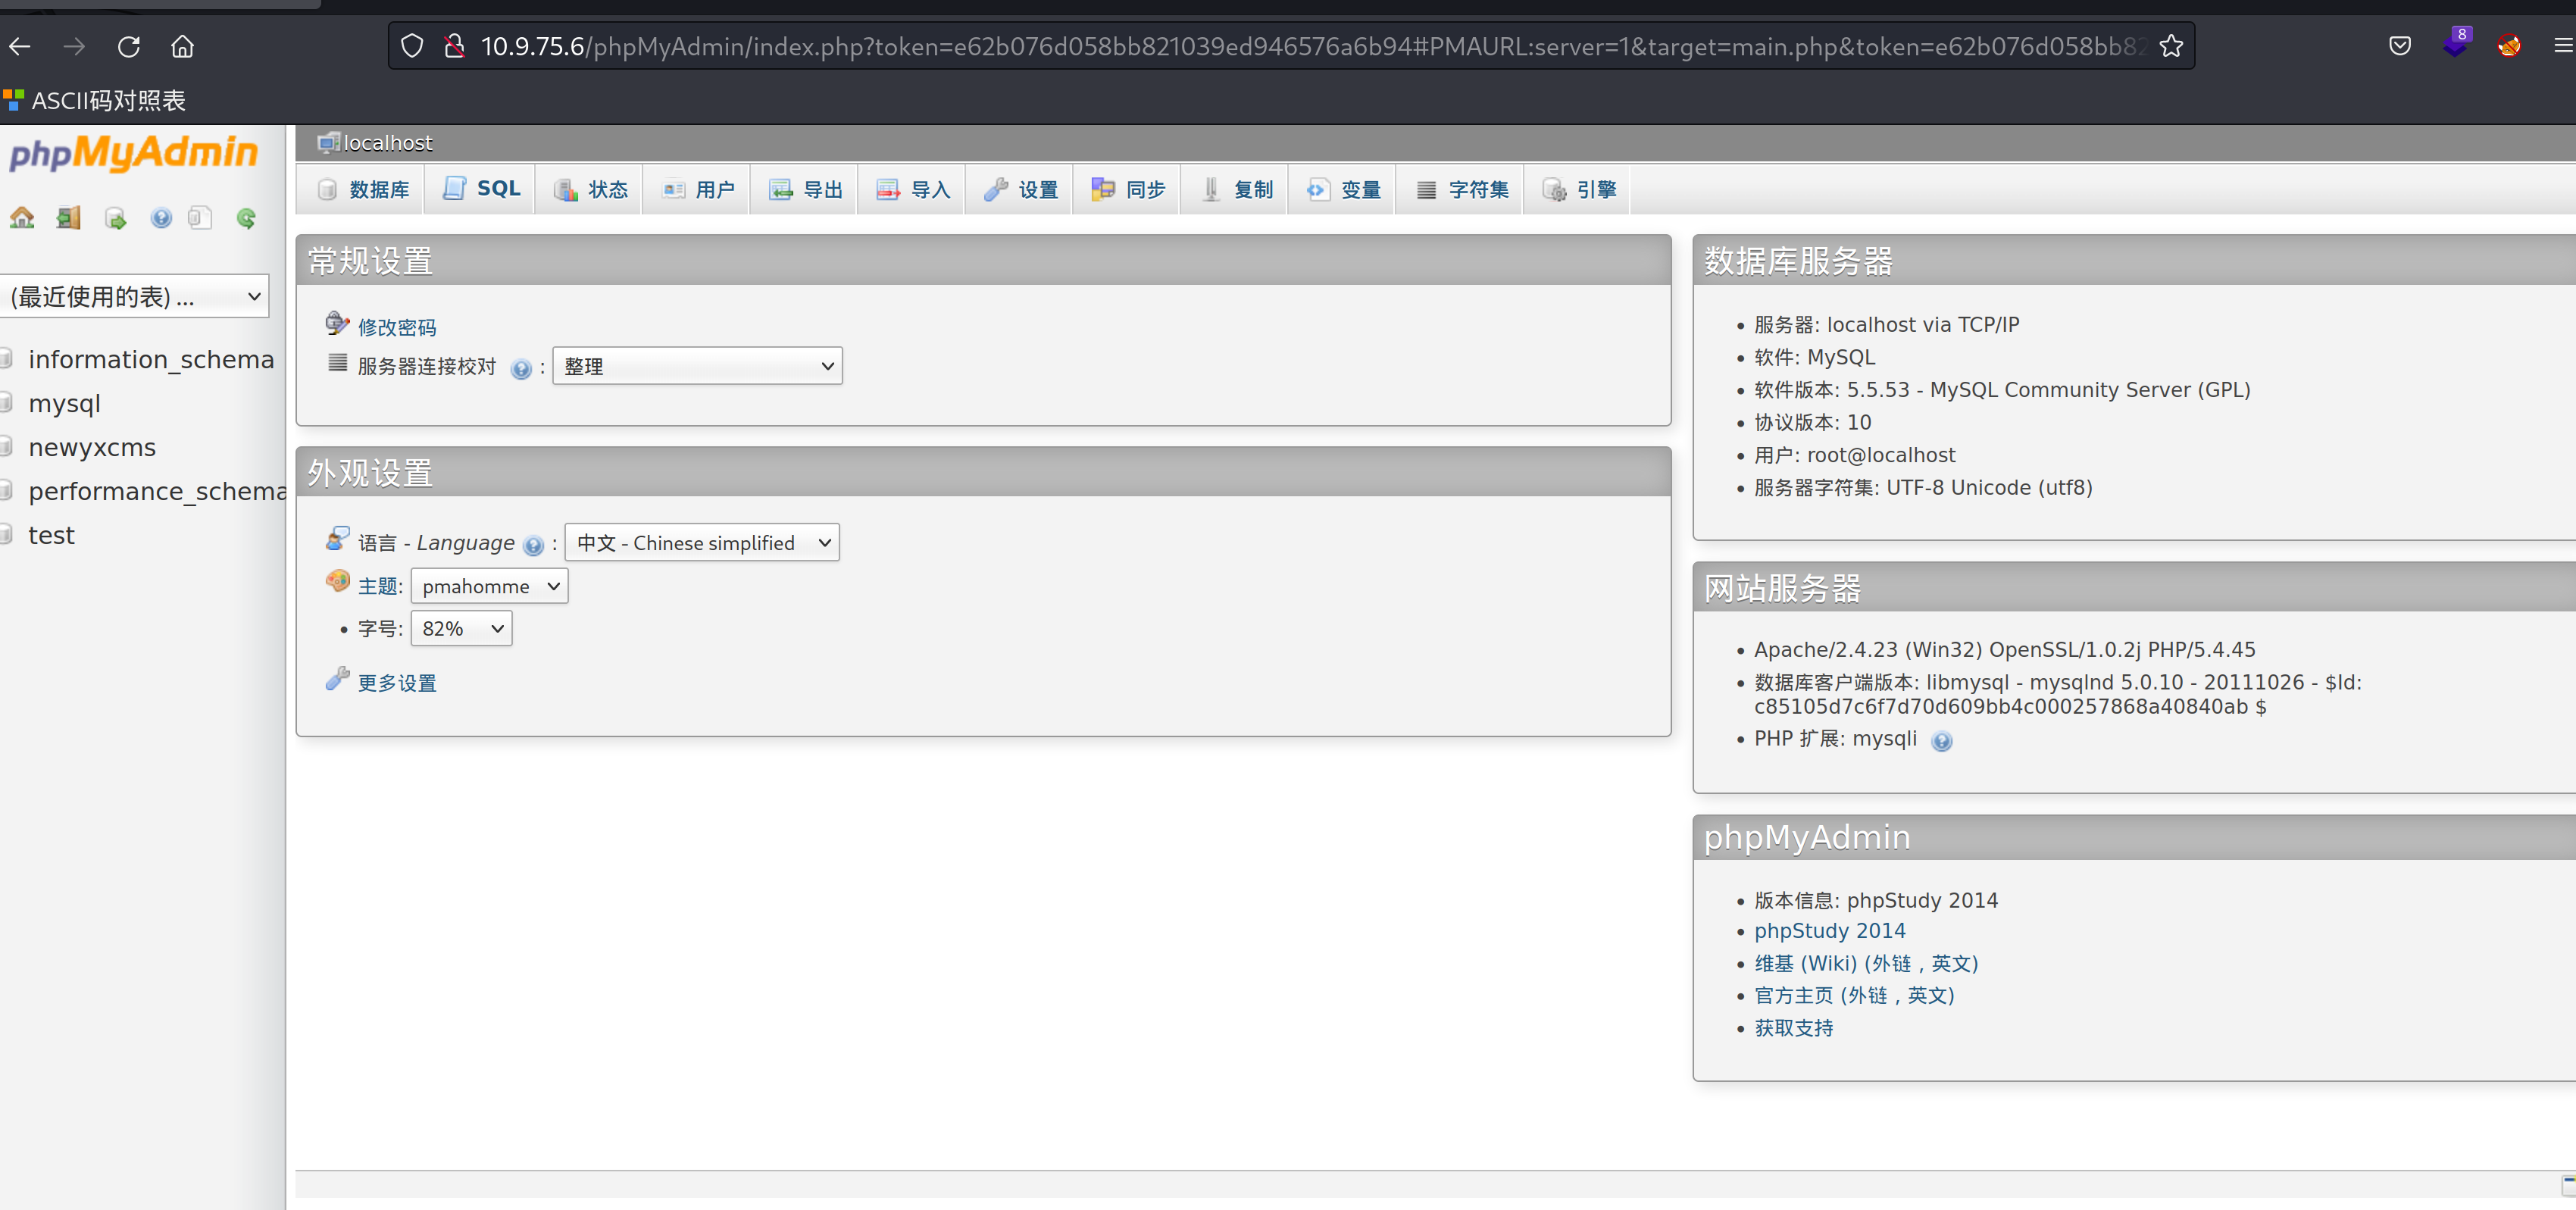Select the performance_schema database

(x=157, y=491)
